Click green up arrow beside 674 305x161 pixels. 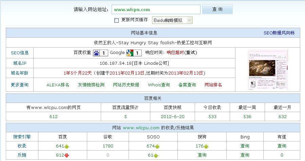(x=157, y=146)
